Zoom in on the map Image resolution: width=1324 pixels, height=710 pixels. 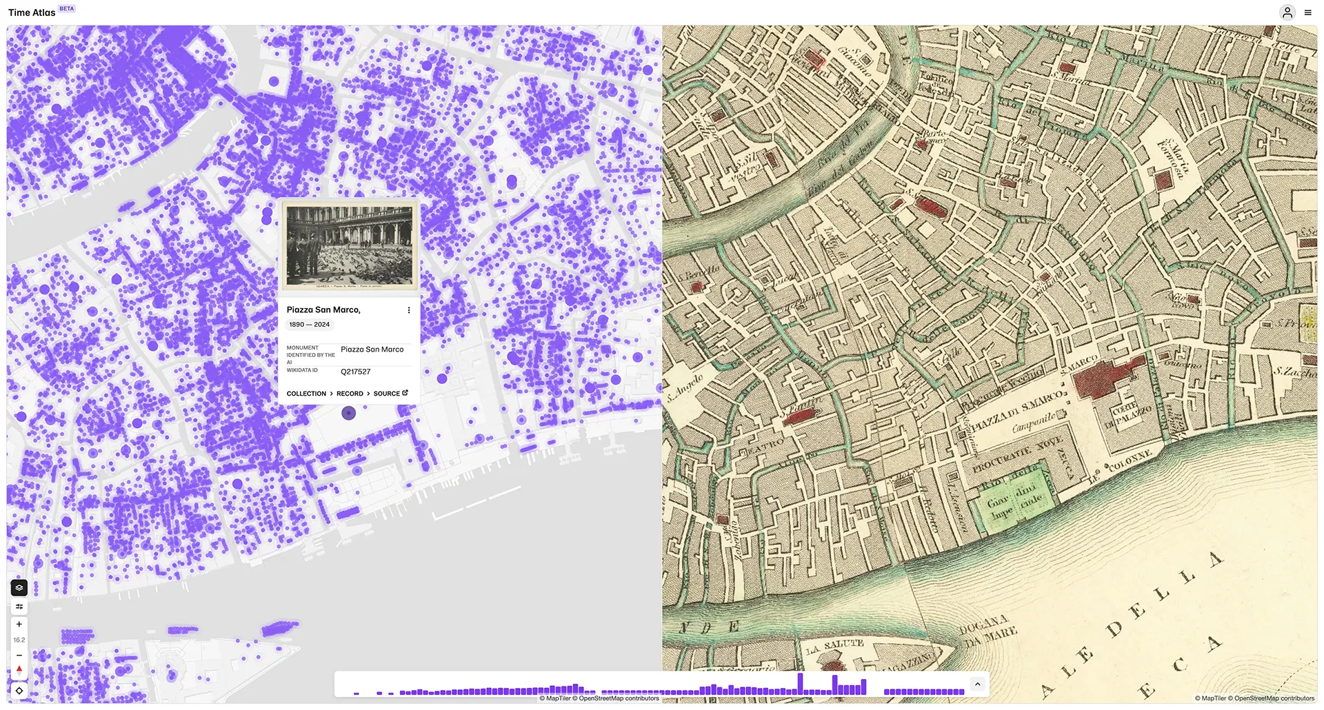point(19,625)
